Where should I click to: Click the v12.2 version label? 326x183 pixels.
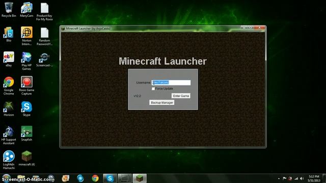pyautogui.click(x=137, y=96)
